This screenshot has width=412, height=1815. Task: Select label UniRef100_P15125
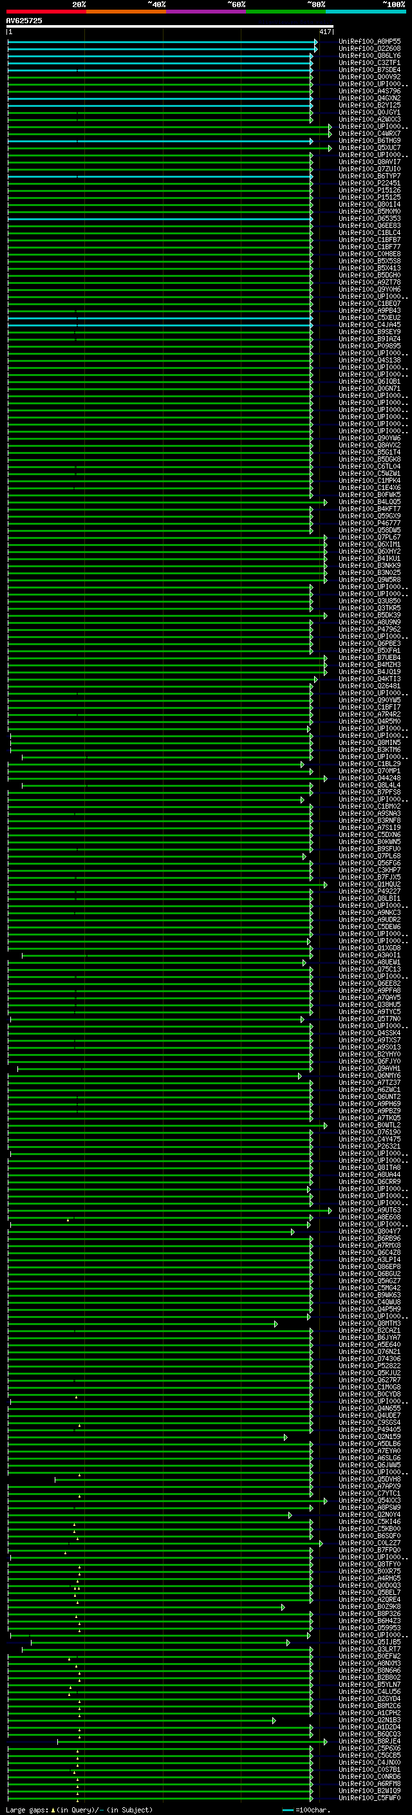coord(370,197)
